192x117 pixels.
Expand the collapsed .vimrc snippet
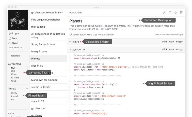coord(70,42)
